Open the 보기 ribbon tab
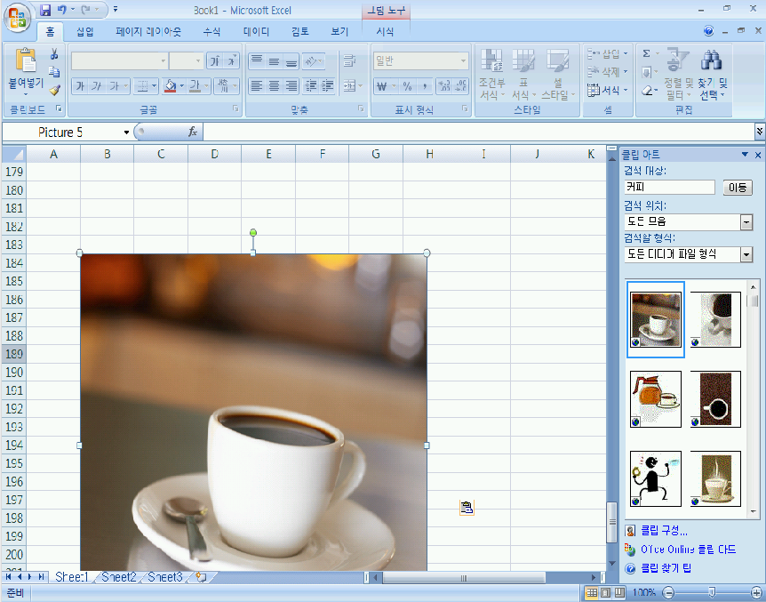The width and height of the screenshot is (766, 602). pos(339,32)
